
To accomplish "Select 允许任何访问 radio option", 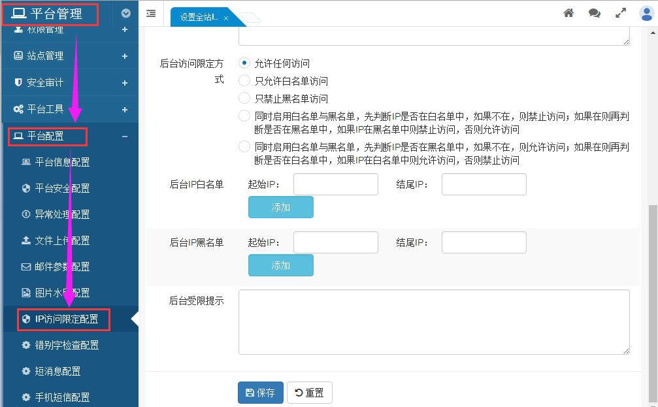I will [x=244, y=63].
